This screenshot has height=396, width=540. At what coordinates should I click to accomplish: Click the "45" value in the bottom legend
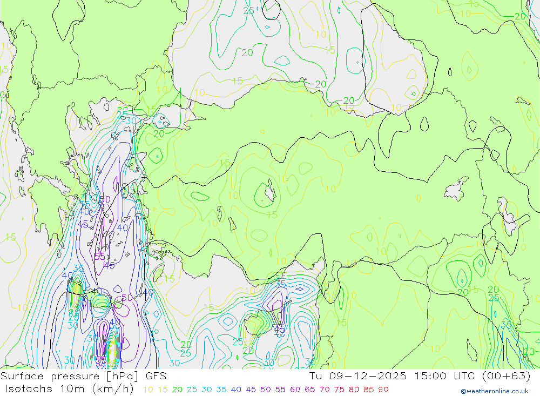(251, 390)
